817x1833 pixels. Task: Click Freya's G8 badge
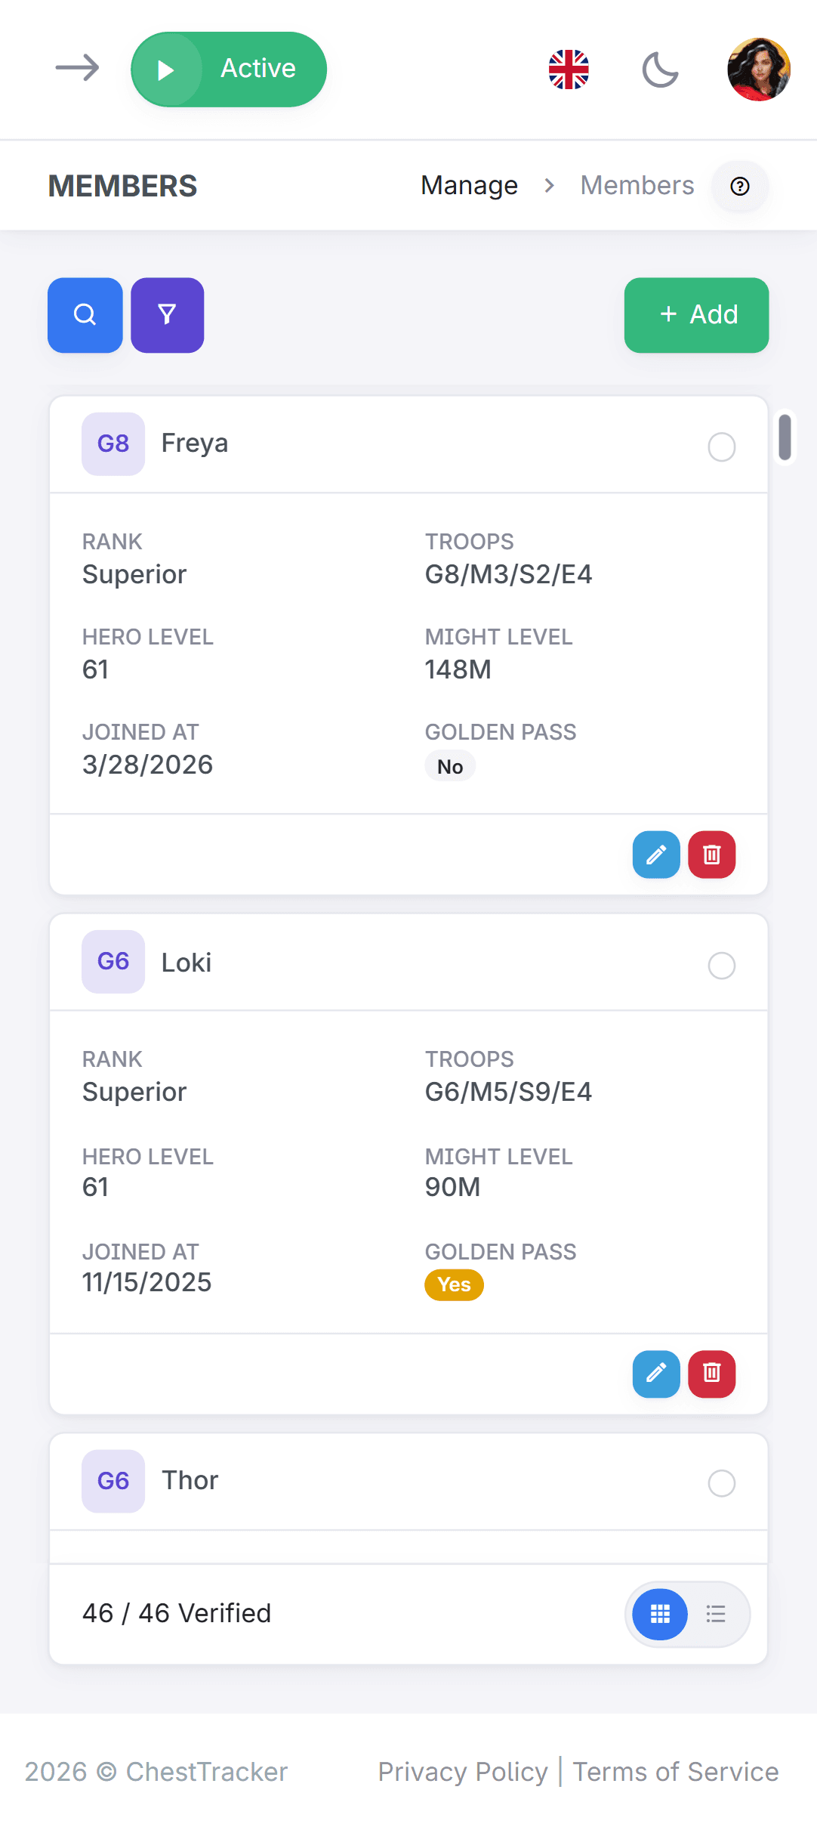113,444
